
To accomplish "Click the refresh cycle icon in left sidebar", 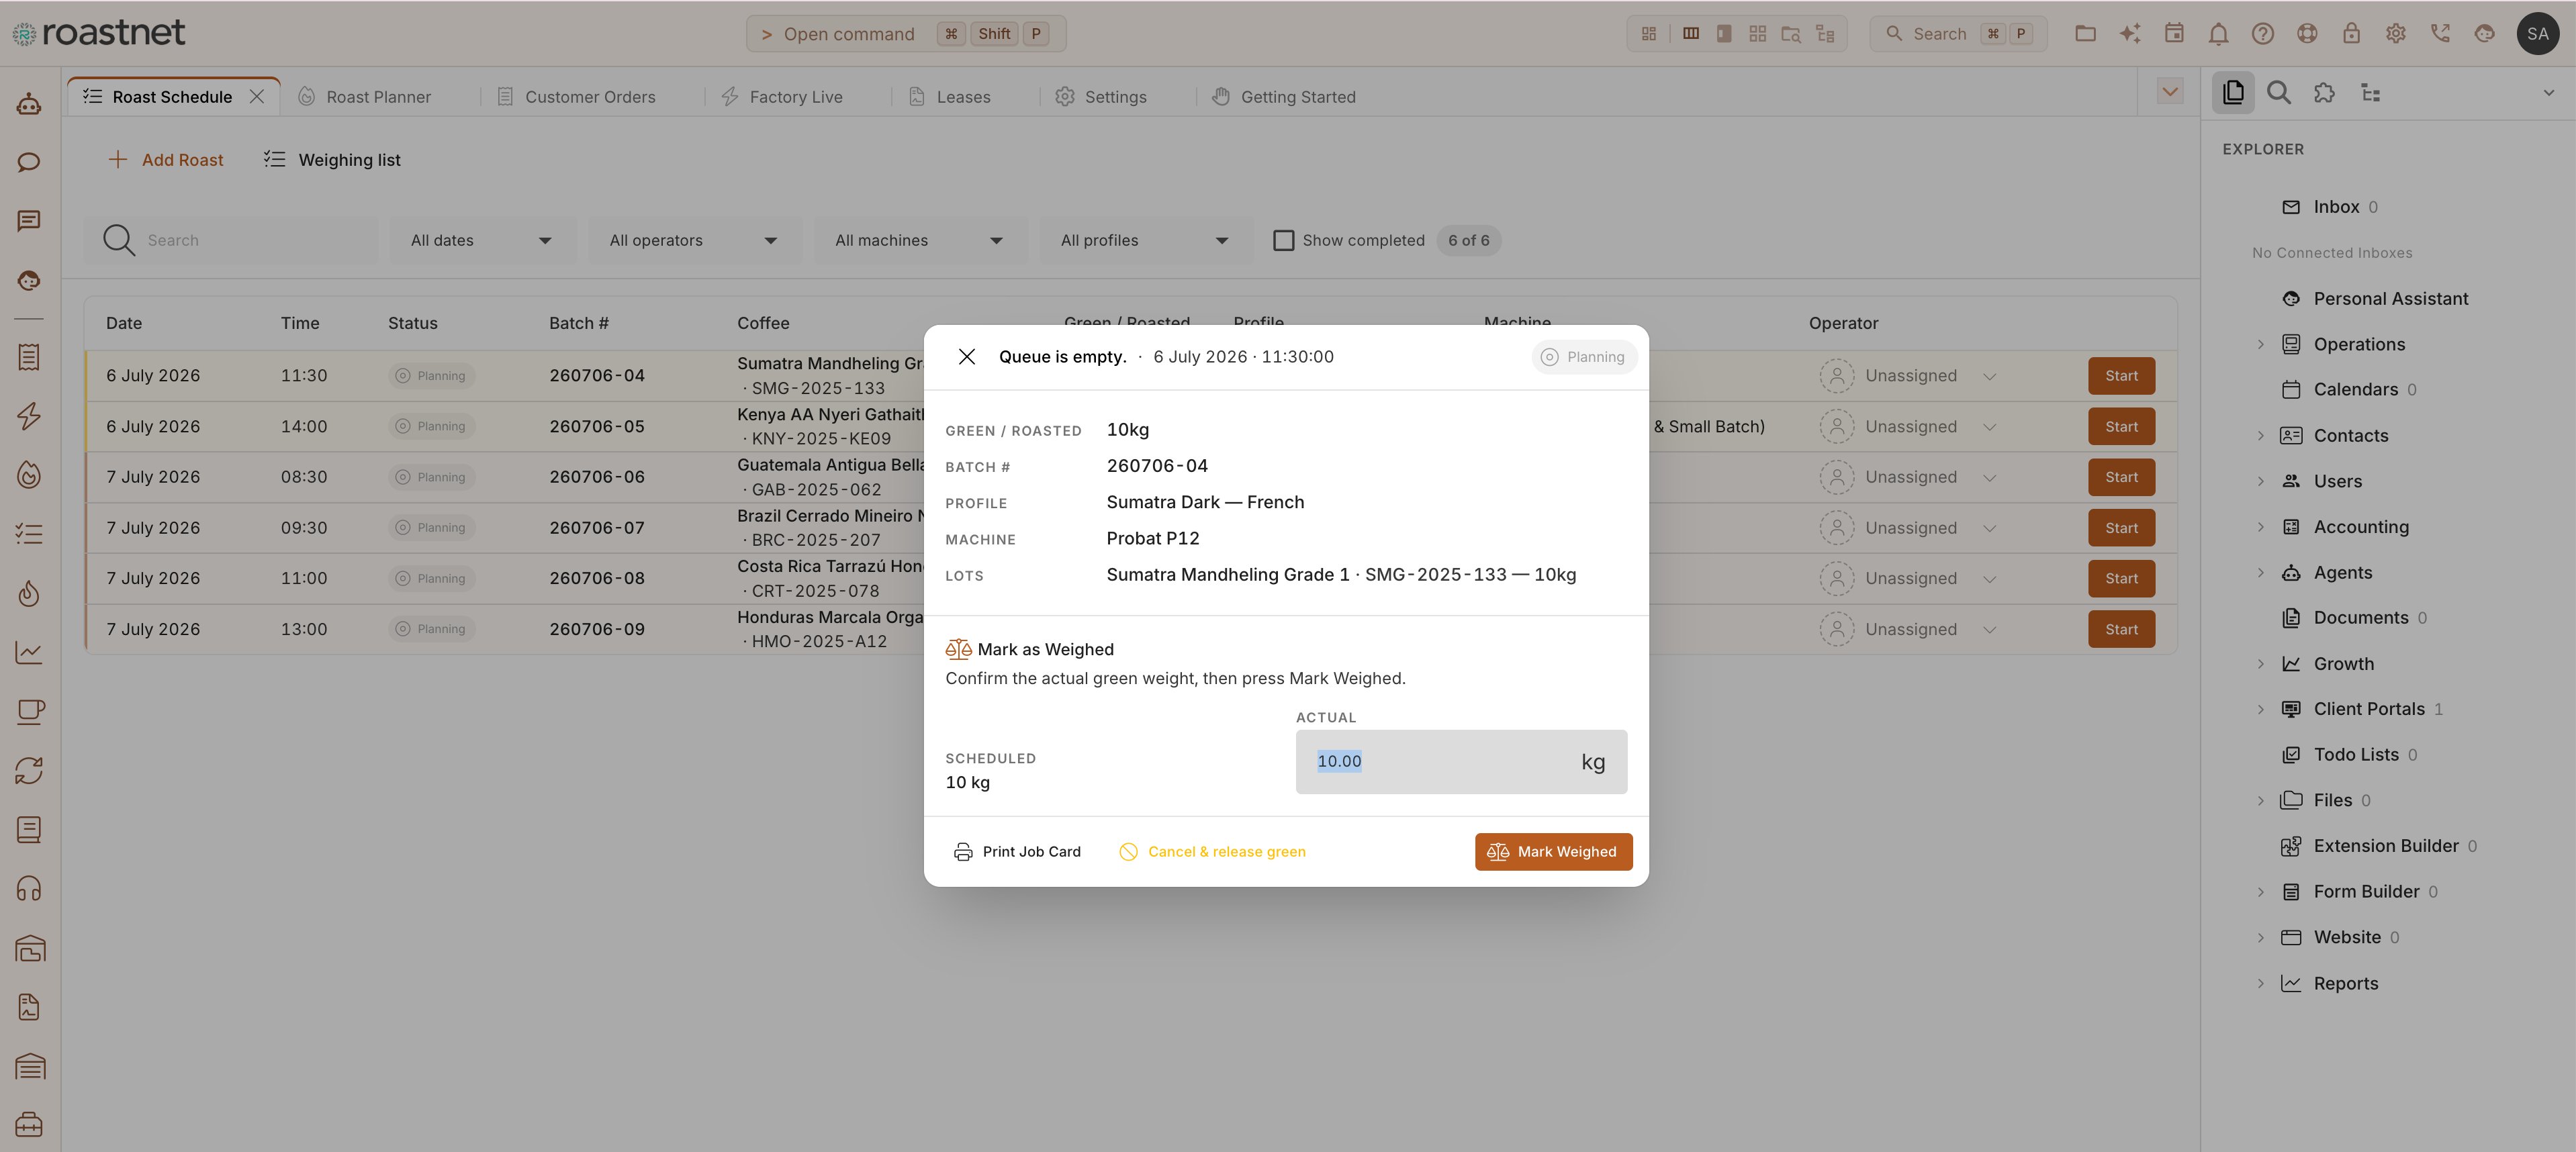I will click(x=29, y=771).
